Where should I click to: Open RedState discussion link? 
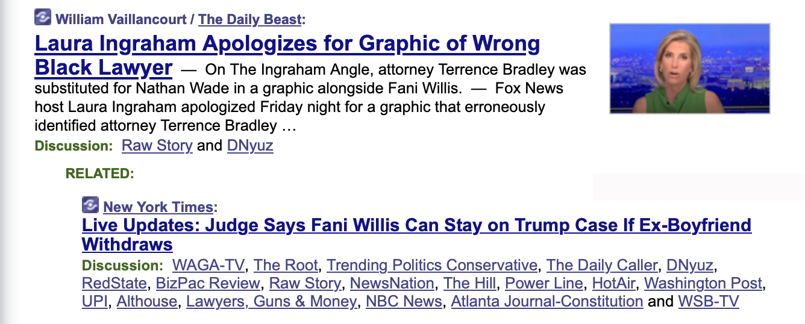pos(114,283)
